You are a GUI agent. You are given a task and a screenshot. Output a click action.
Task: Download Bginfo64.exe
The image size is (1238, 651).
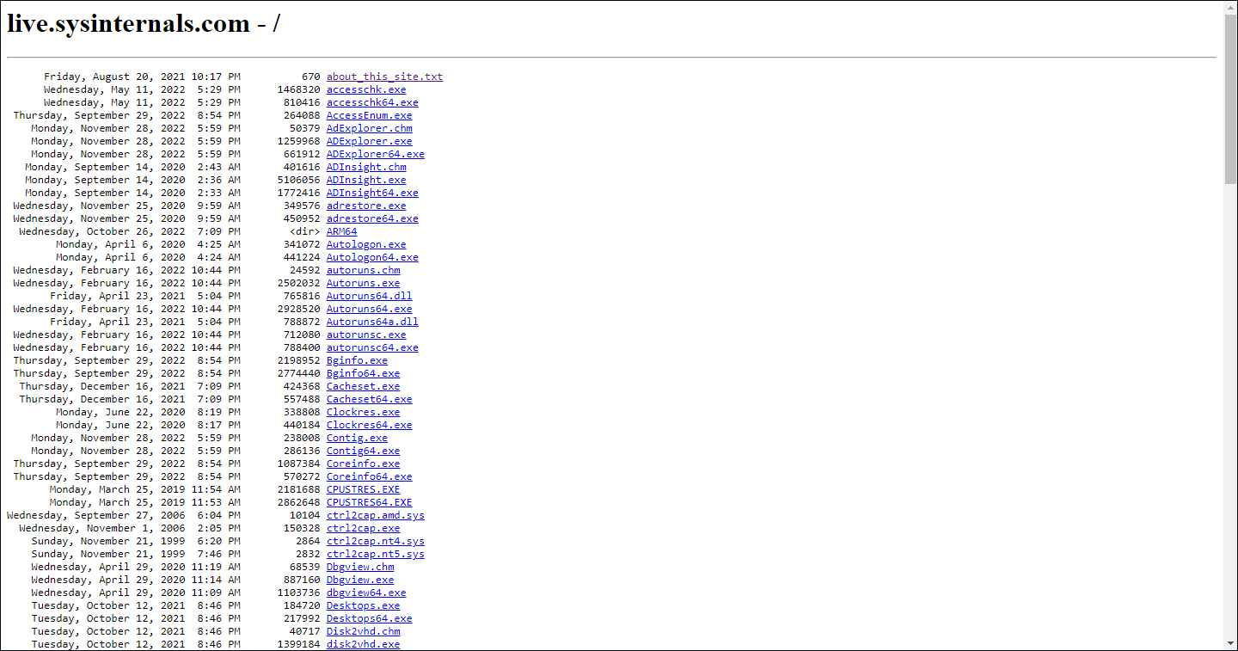click(x=361, y=372)
